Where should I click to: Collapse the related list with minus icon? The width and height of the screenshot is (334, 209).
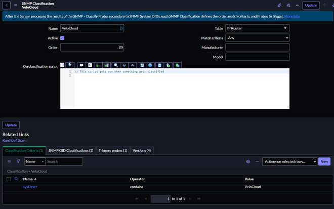pyautogui.click(x=257, y=161)
